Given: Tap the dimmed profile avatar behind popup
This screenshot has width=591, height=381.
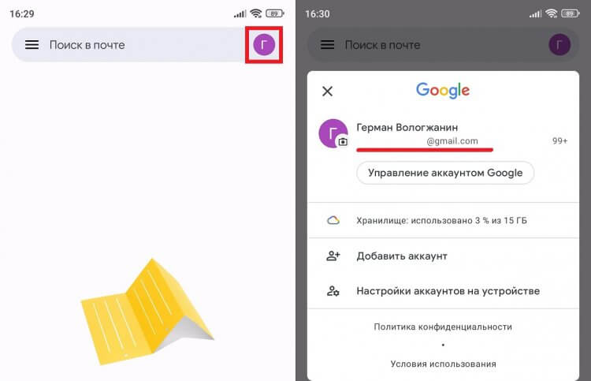Looking at the screenshot, I should pos(559,44).
